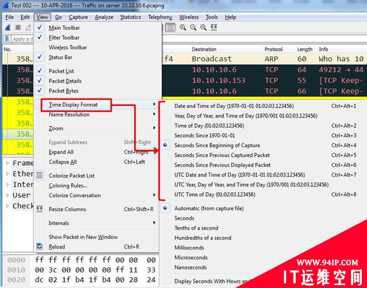Screen dimensions: 367x288
Task: Open the Statistics menu
Action: pyautogui.click(x=130, y=17)
